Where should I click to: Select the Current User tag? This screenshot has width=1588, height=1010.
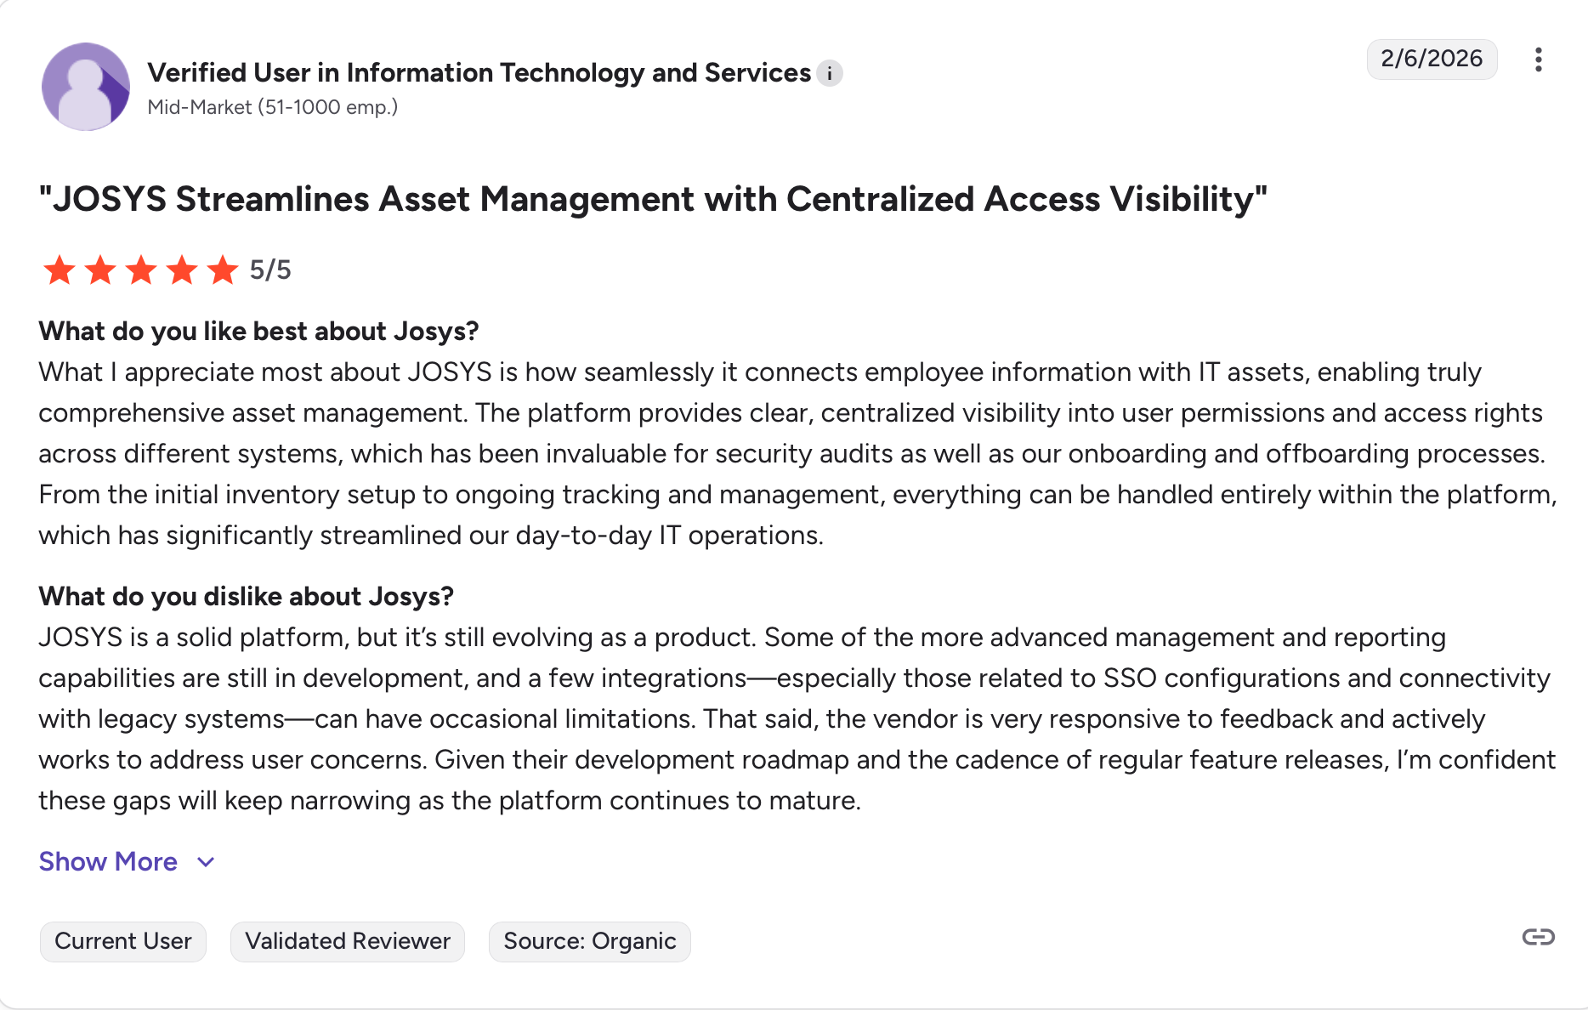tap(123, 941)
